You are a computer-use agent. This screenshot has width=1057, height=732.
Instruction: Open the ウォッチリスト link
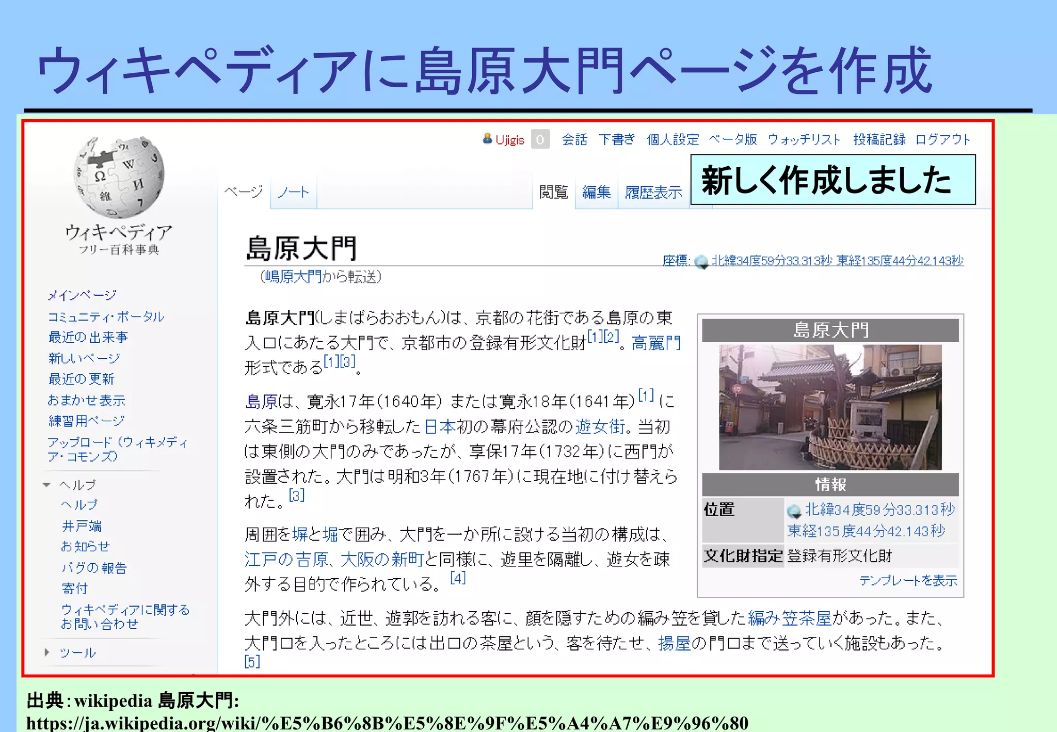(805, 139)
